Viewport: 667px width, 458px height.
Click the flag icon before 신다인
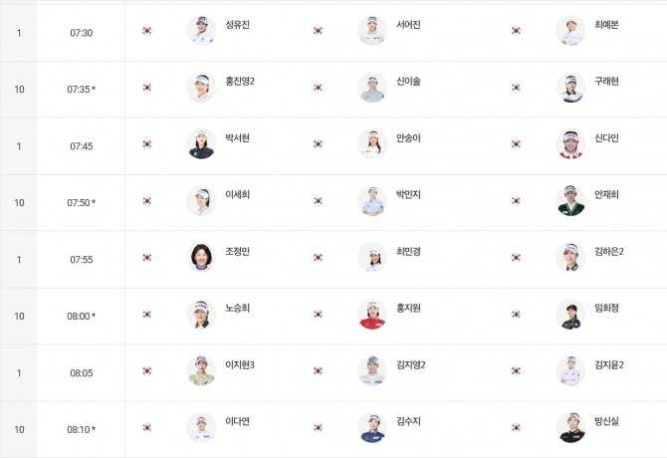click(x=517, y=144)
